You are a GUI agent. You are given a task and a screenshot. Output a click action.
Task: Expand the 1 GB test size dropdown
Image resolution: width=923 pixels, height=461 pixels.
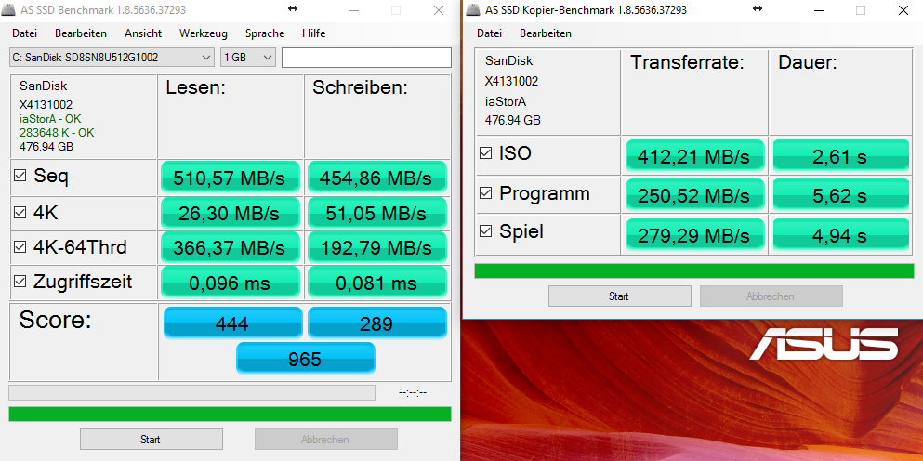point(248,58)
